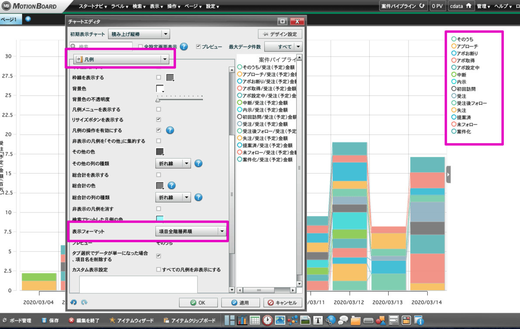The width and height of the screenshot is (520, 329).
Task: Add a button item from toolbar
Action: [368, 321]
